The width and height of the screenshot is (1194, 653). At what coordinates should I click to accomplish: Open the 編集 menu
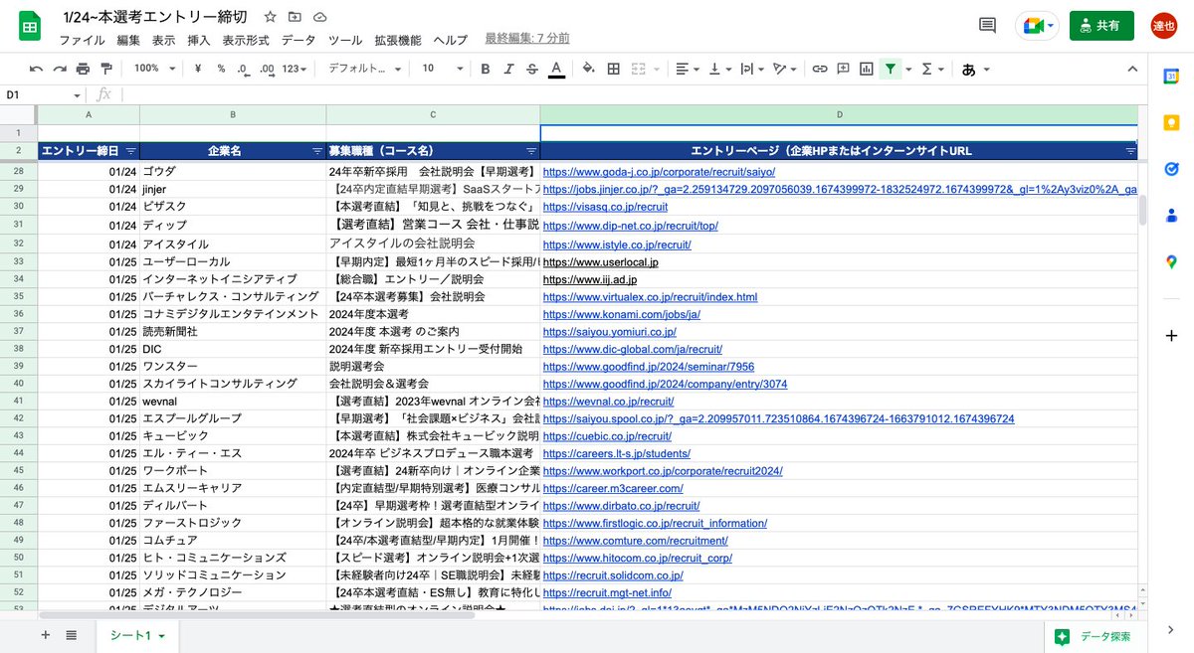(x=128, y=40)
